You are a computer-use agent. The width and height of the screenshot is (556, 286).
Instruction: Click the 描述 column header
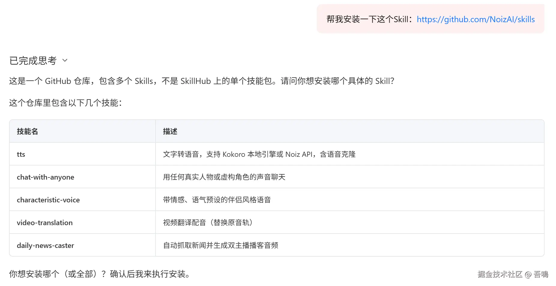coord(170,131)
